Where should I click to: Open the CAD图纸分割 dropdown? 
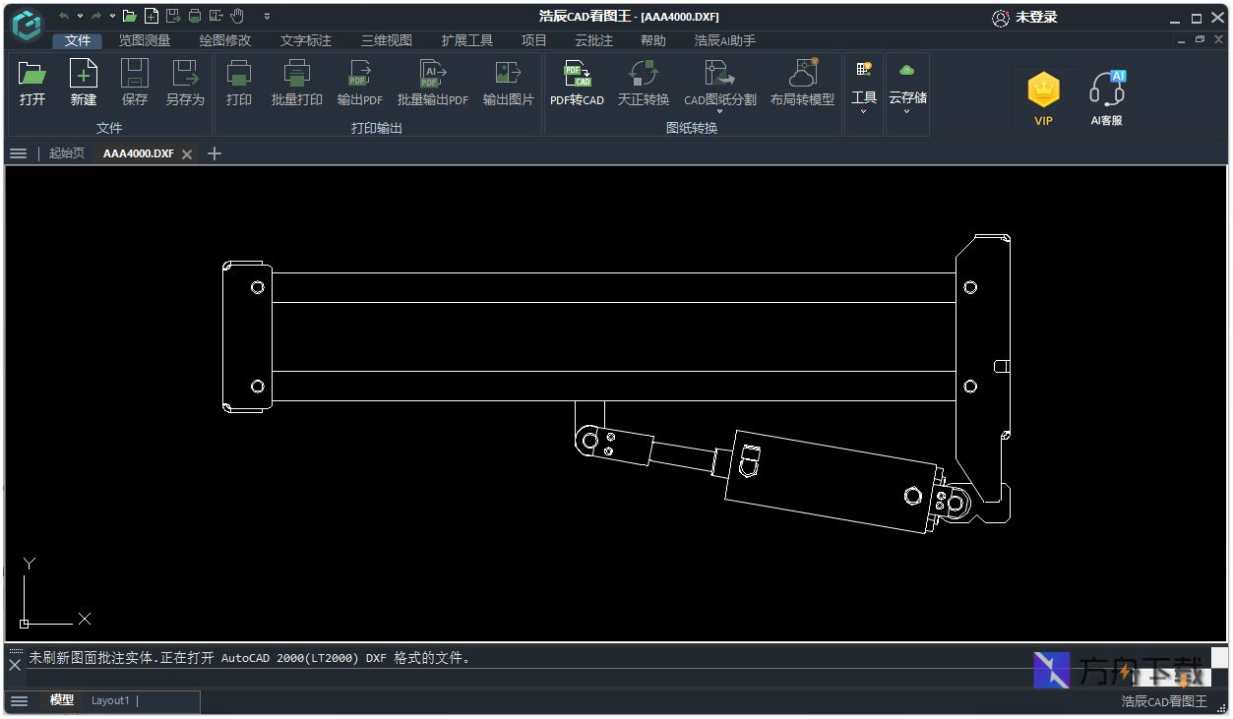click(x=720, y=87)
